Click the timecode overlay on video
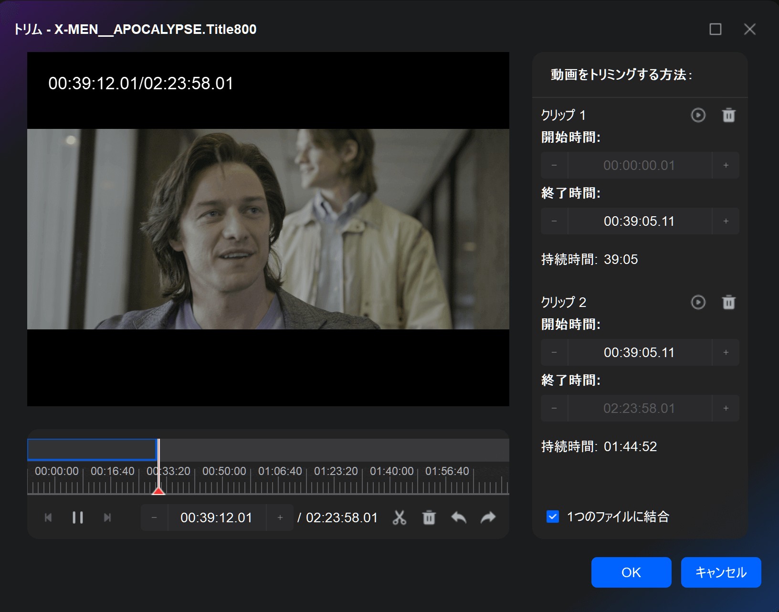The width and height of the screenshot is (779, 612). point(141,84)
